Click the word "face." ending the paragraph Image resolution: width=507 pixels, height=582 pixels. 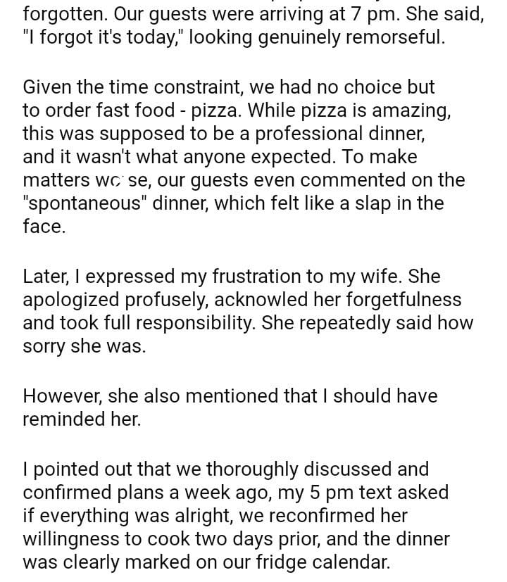[44, 227]
